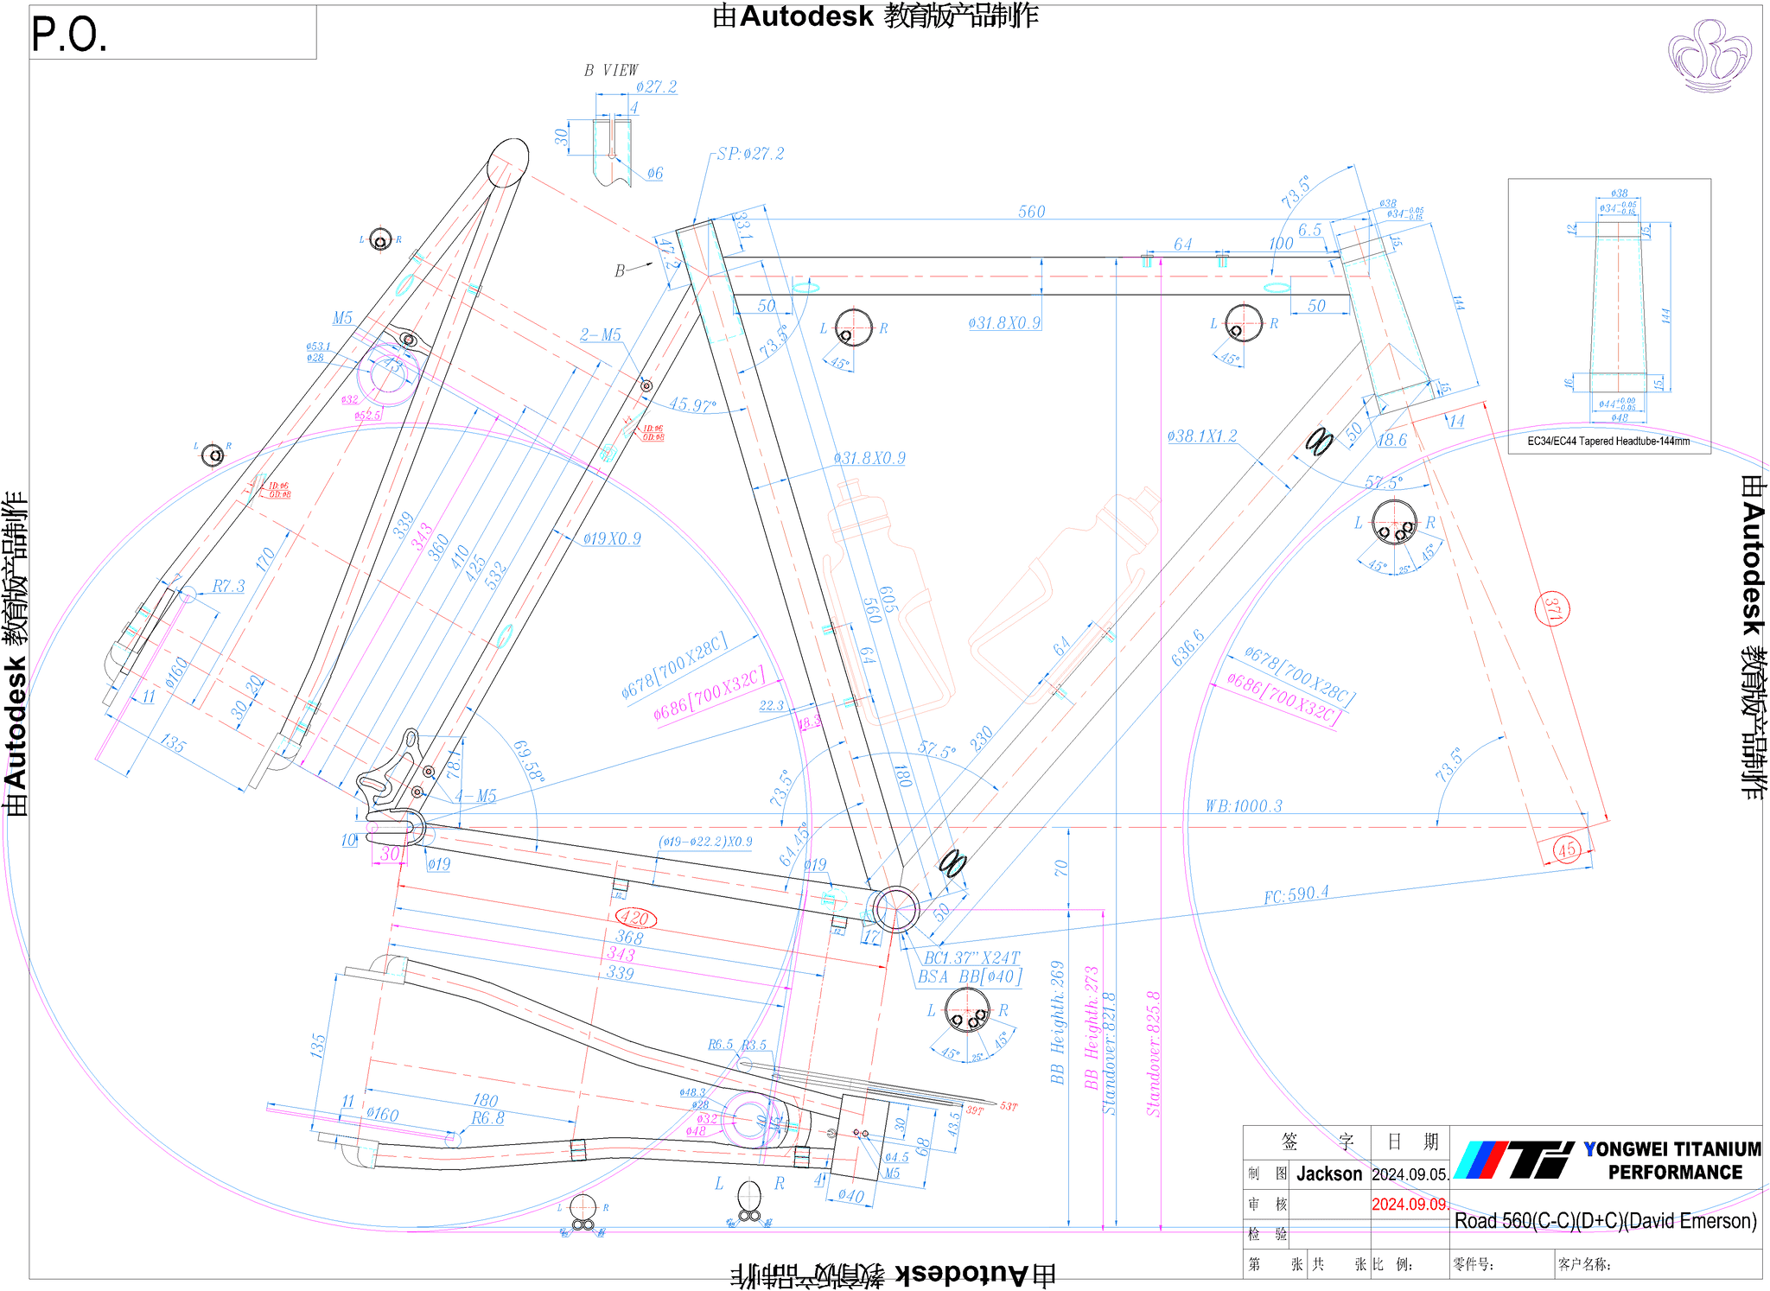
Task: Select the '45.97°' angle dimension
Action: pyautogui.click(x=692, y=404)
